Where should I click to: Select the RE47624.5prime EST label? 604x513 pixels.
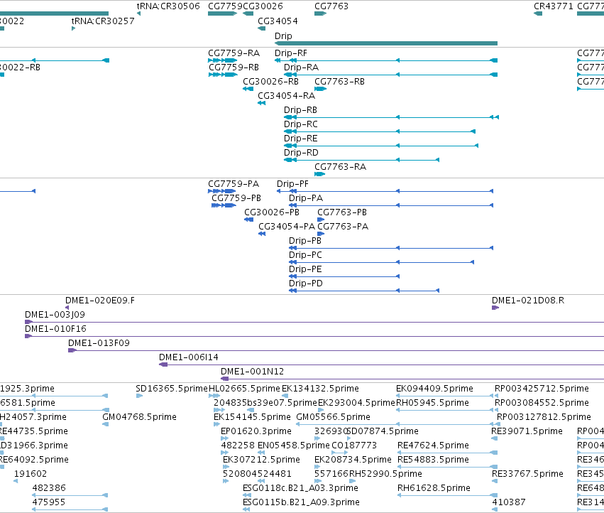pos(433,446)
